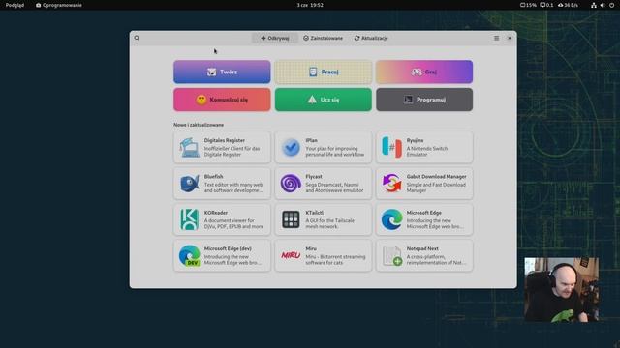Click the Microsoft Edge (dev) icon
The width and height of the screenshot is (620, 348).
(190, 255)
